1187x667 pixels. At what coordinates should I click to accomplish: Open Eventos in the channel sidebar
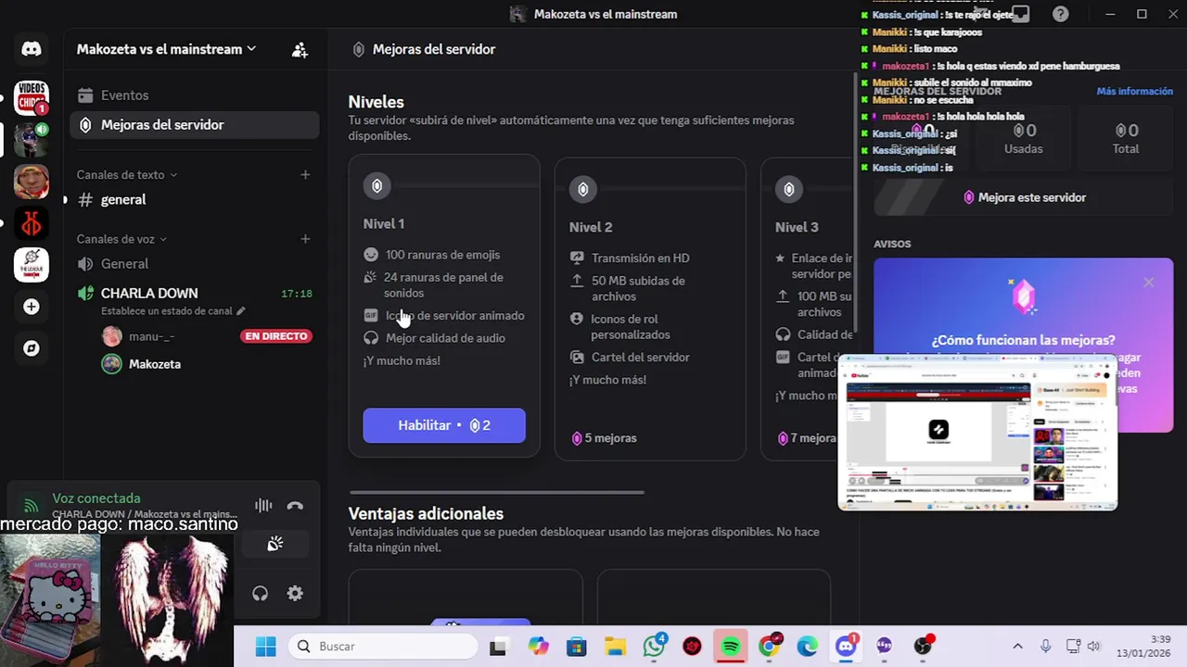point(195,95)
